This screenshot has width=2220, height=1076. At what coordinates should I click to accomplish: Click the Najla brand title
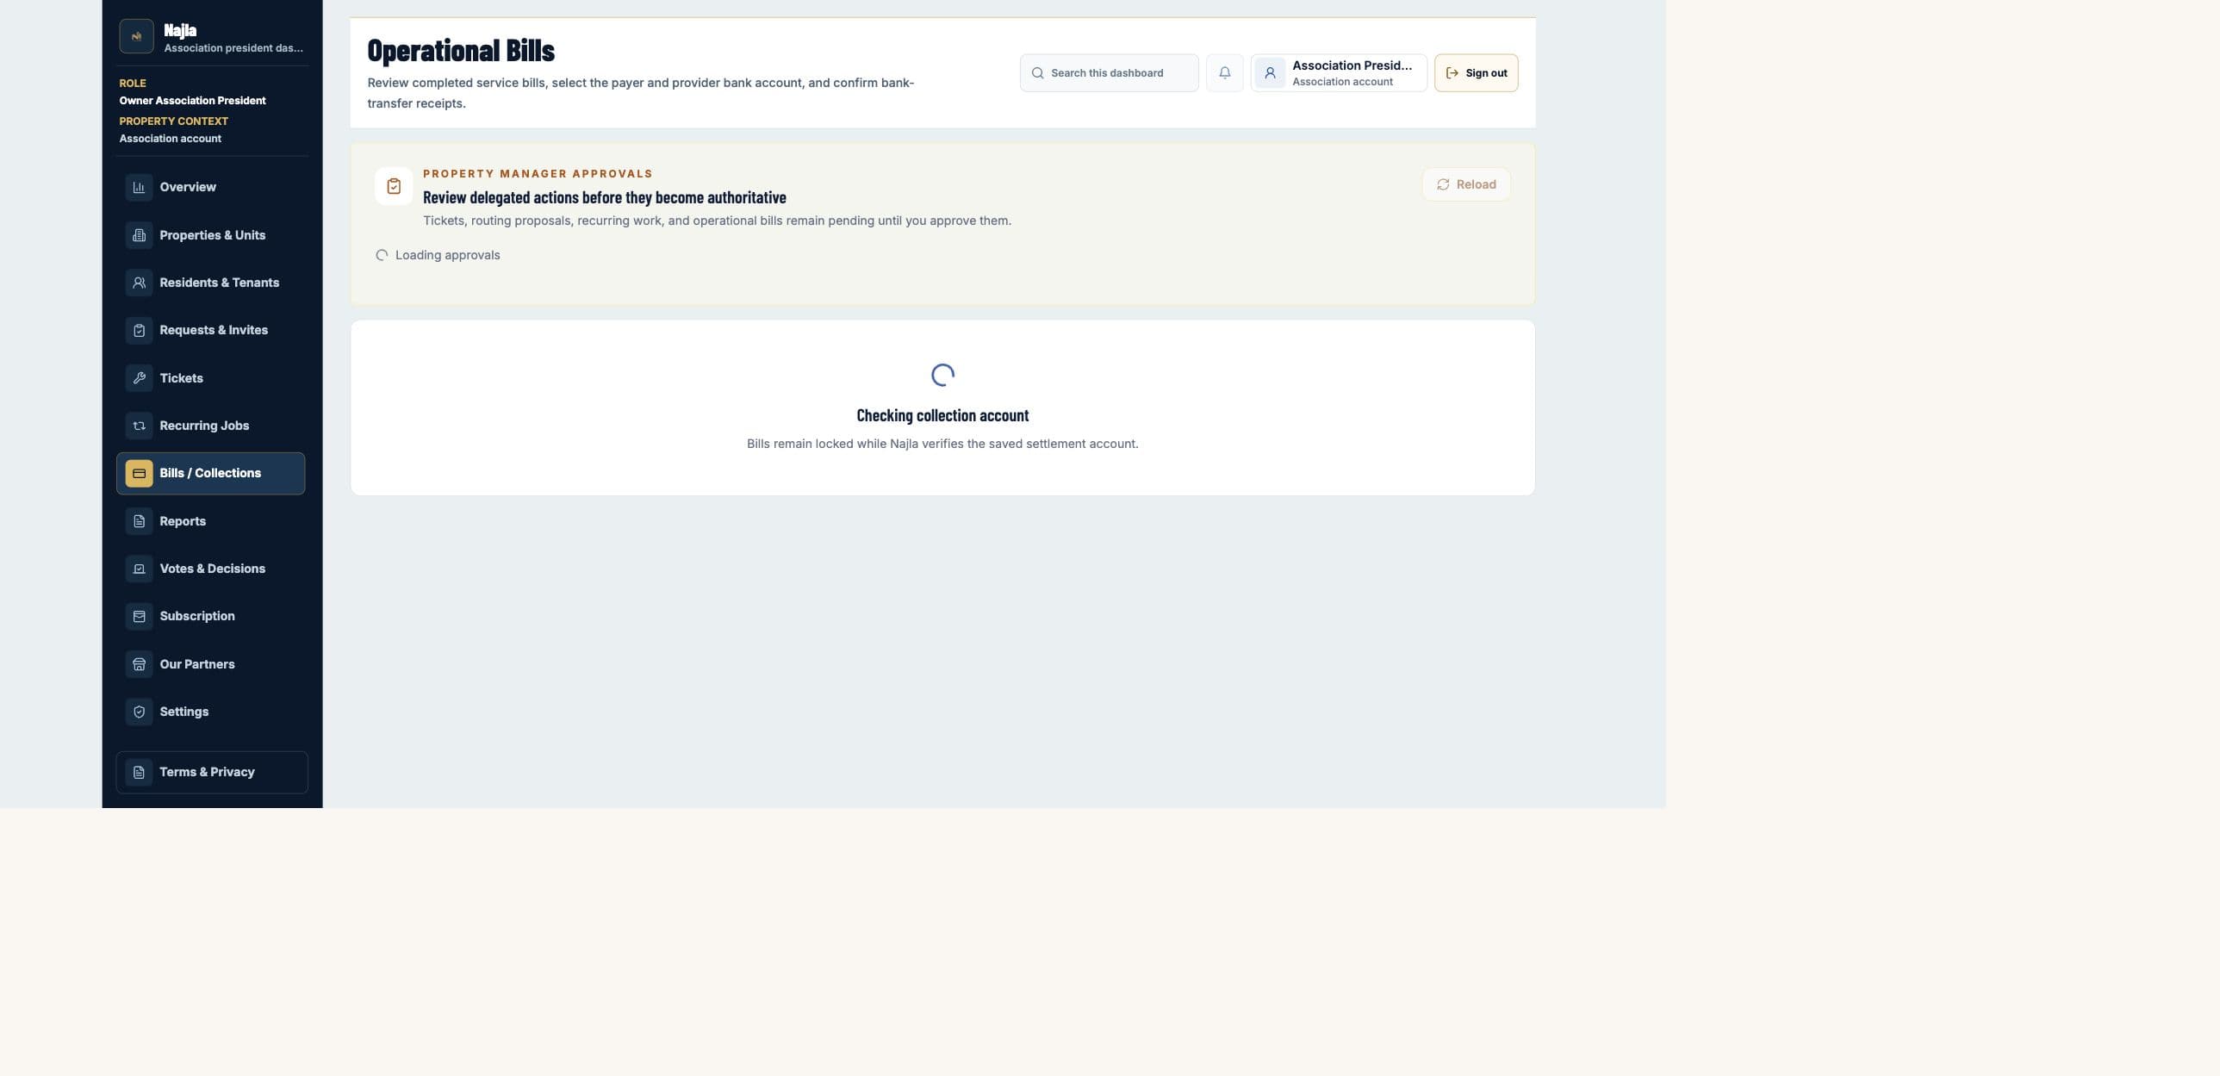(180, 30)
